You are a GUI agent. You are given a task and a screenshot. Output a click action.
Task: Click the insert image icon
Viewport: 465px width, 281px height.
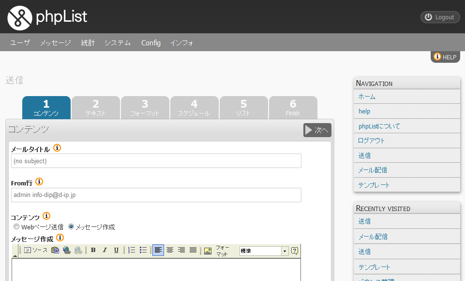point(208,251)
